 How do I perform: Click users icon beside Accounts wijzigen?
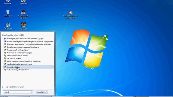tap(5, 67)
